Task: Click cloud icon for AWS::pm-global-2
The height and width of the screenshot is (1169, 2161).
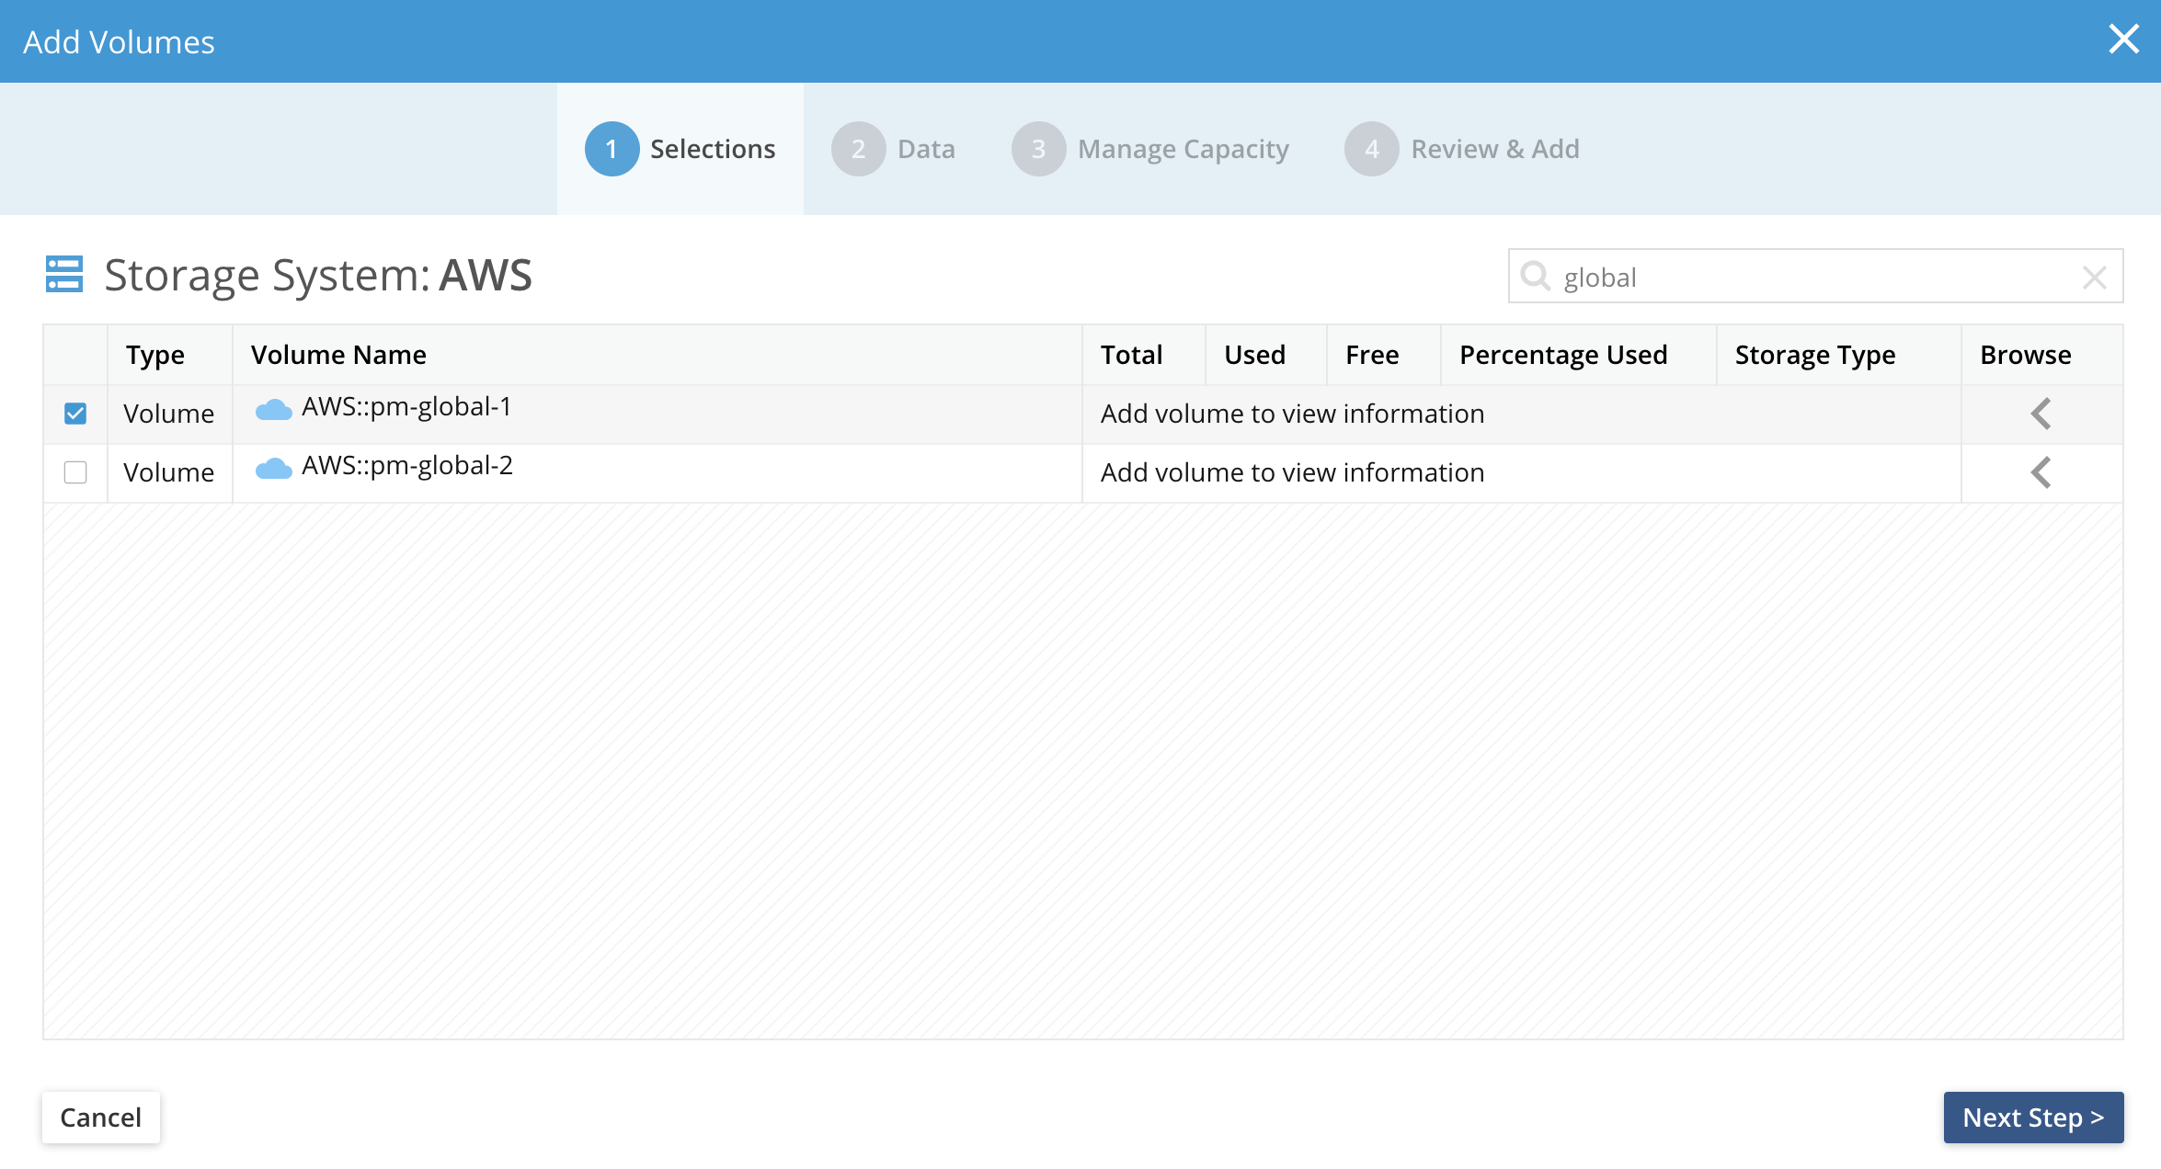Action: pyautogui.click(x=273, y=469)
